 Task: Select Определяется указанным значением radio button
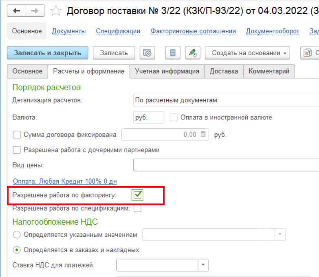click(17, 235)
